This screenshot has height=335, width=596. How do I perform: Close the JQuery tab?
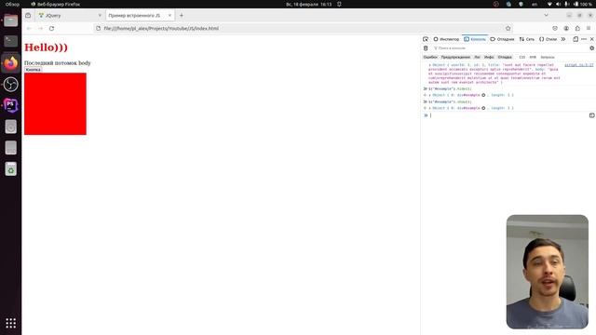click(100, 16)
